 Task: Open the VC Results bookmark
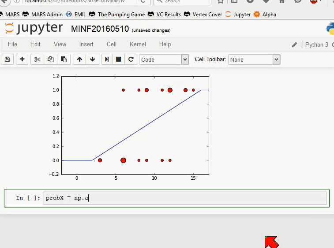coord(164,15)
